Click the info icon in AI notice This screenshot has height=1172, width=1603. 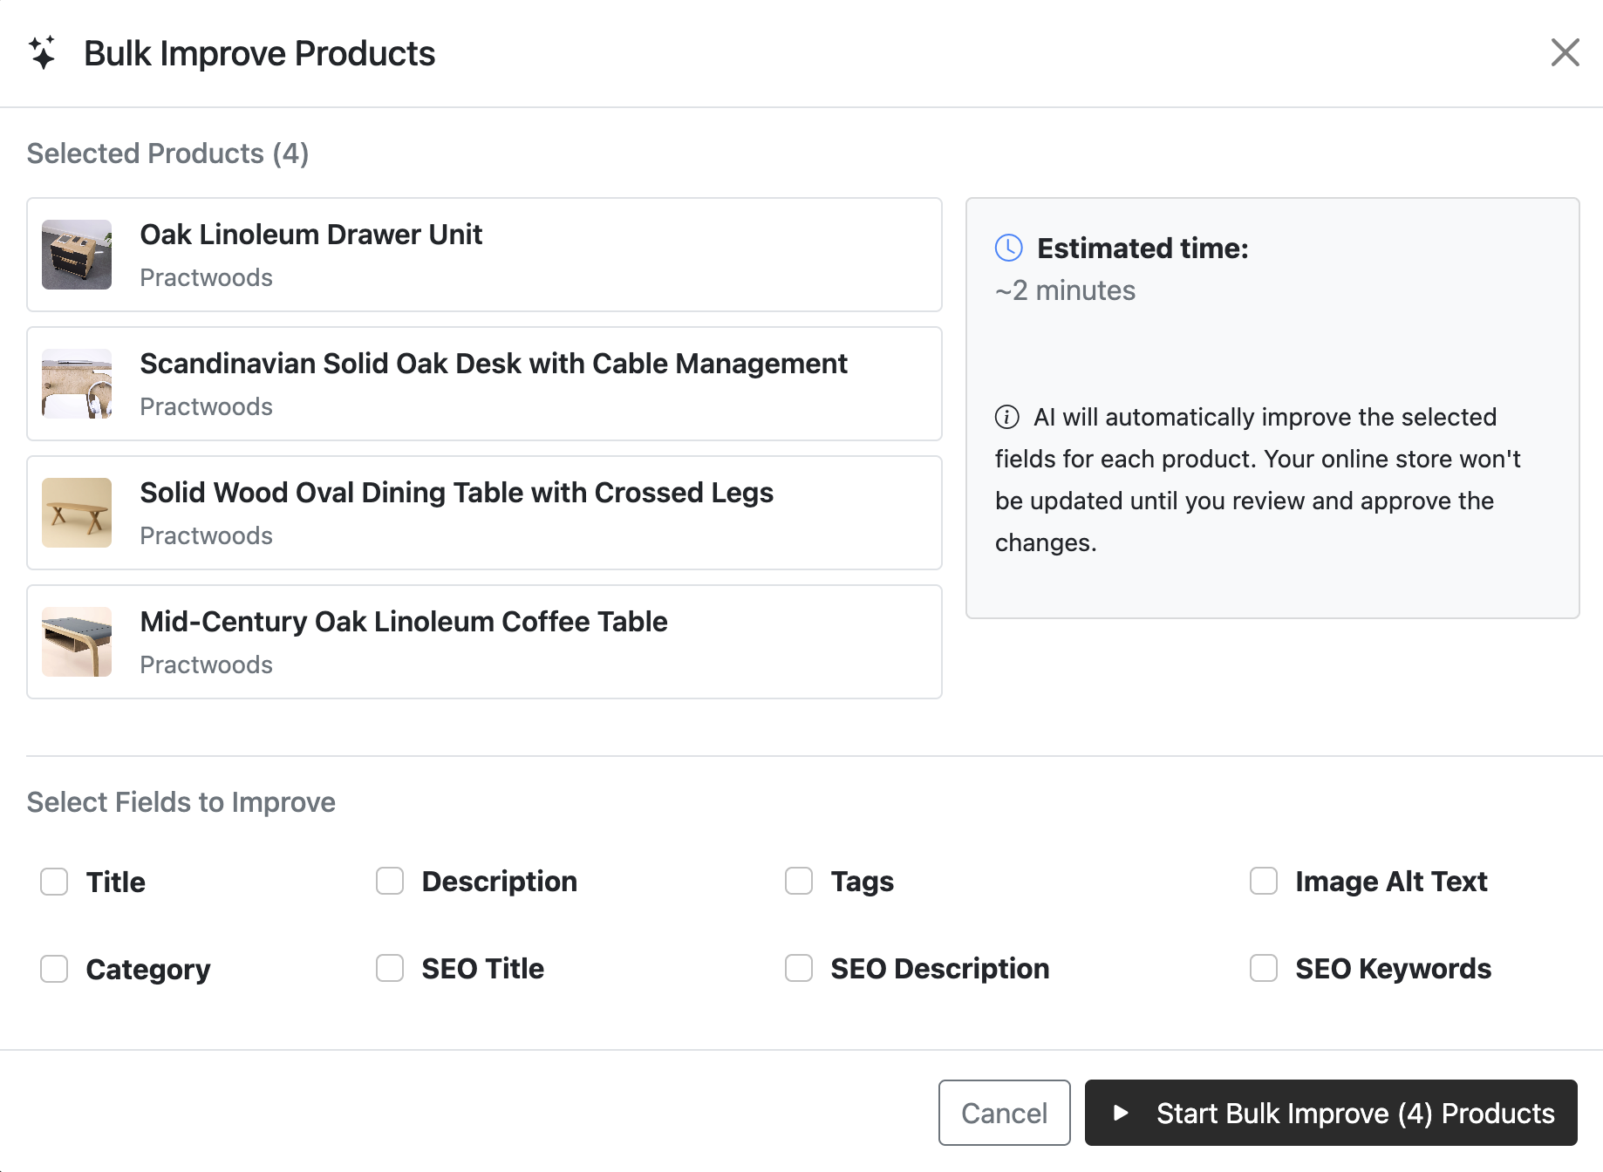tap(1006, 417)
